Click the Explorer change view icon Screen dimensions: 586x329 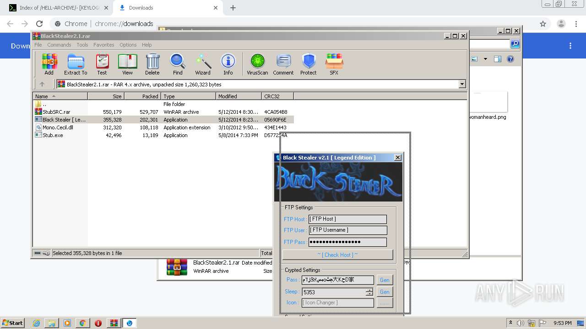[x=474, y=59]
